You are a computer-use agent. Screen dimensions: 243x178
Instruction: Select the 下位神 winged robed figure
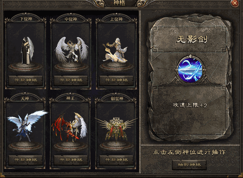point(27,51)
